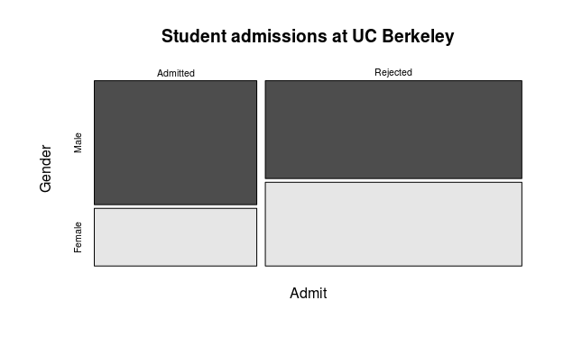Screen dimensions: 582x355
Task: Click the Admit axis title
Action: [x=308, y=293]
